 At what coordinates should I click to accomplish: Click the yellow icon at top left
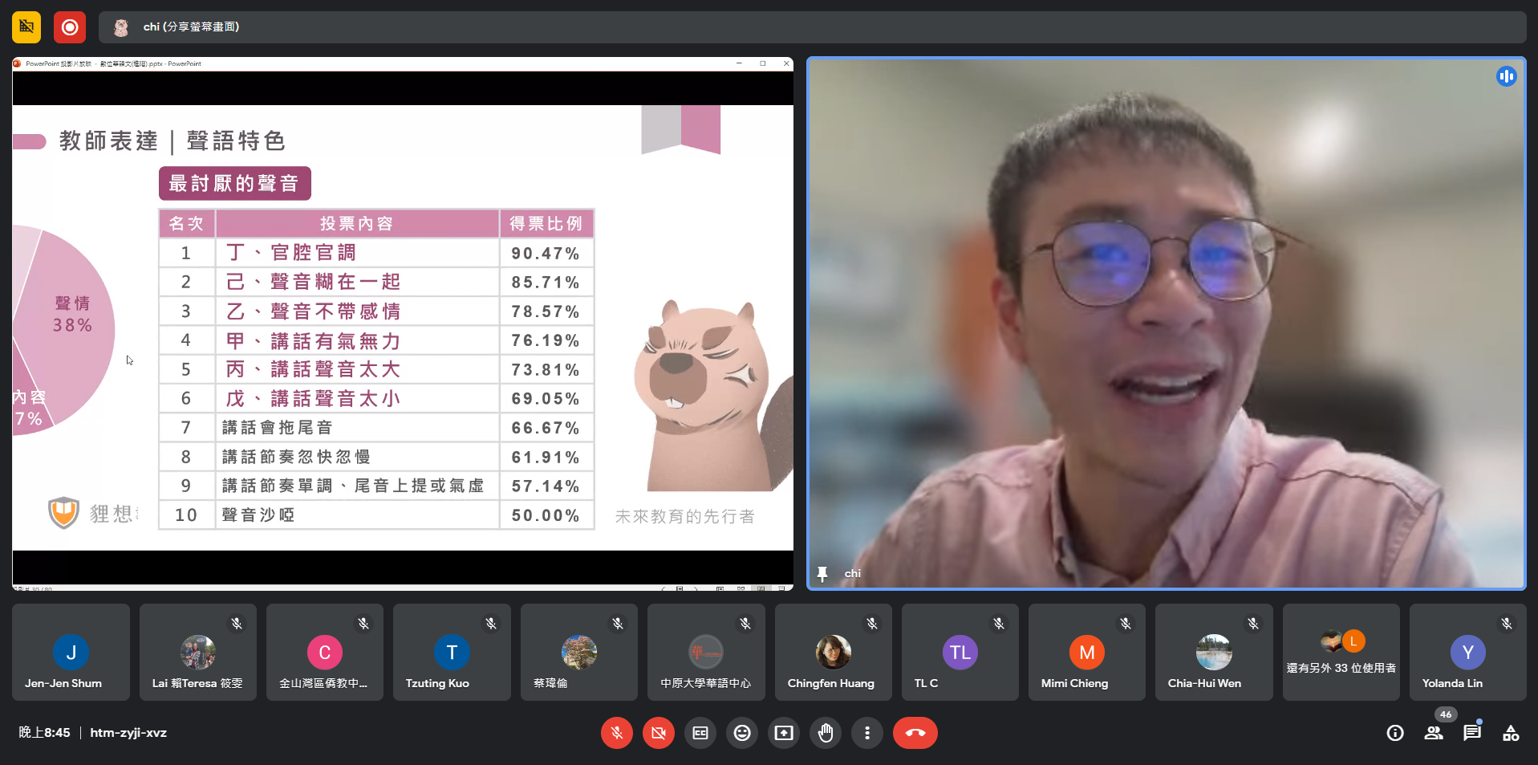[x=26, y=27]
